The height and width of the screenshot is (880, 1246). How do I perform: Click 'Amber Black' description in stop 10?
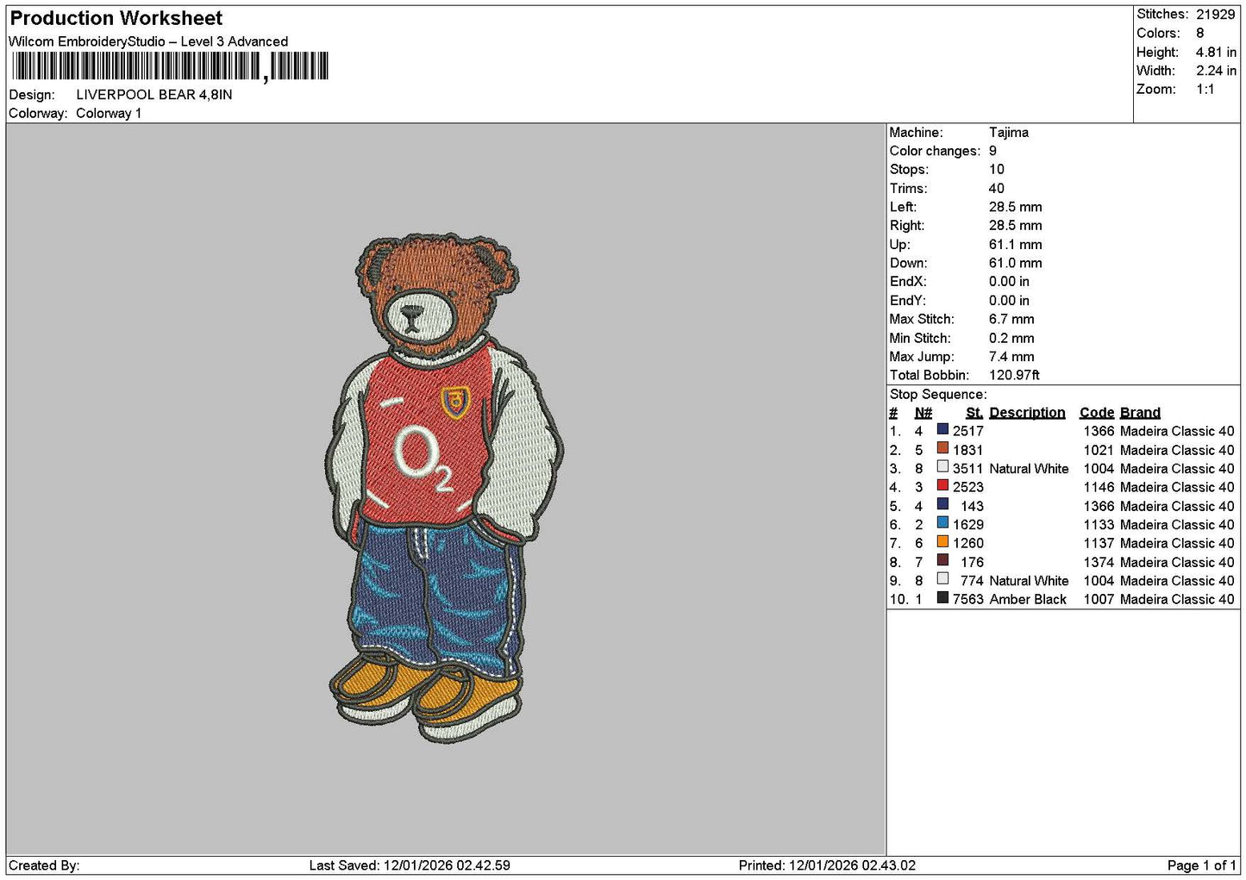coord(1028,600)
